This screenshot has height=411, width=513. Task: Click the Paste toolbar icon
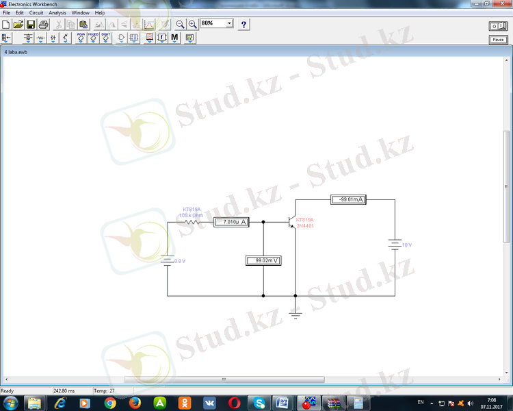click(83, 25)
